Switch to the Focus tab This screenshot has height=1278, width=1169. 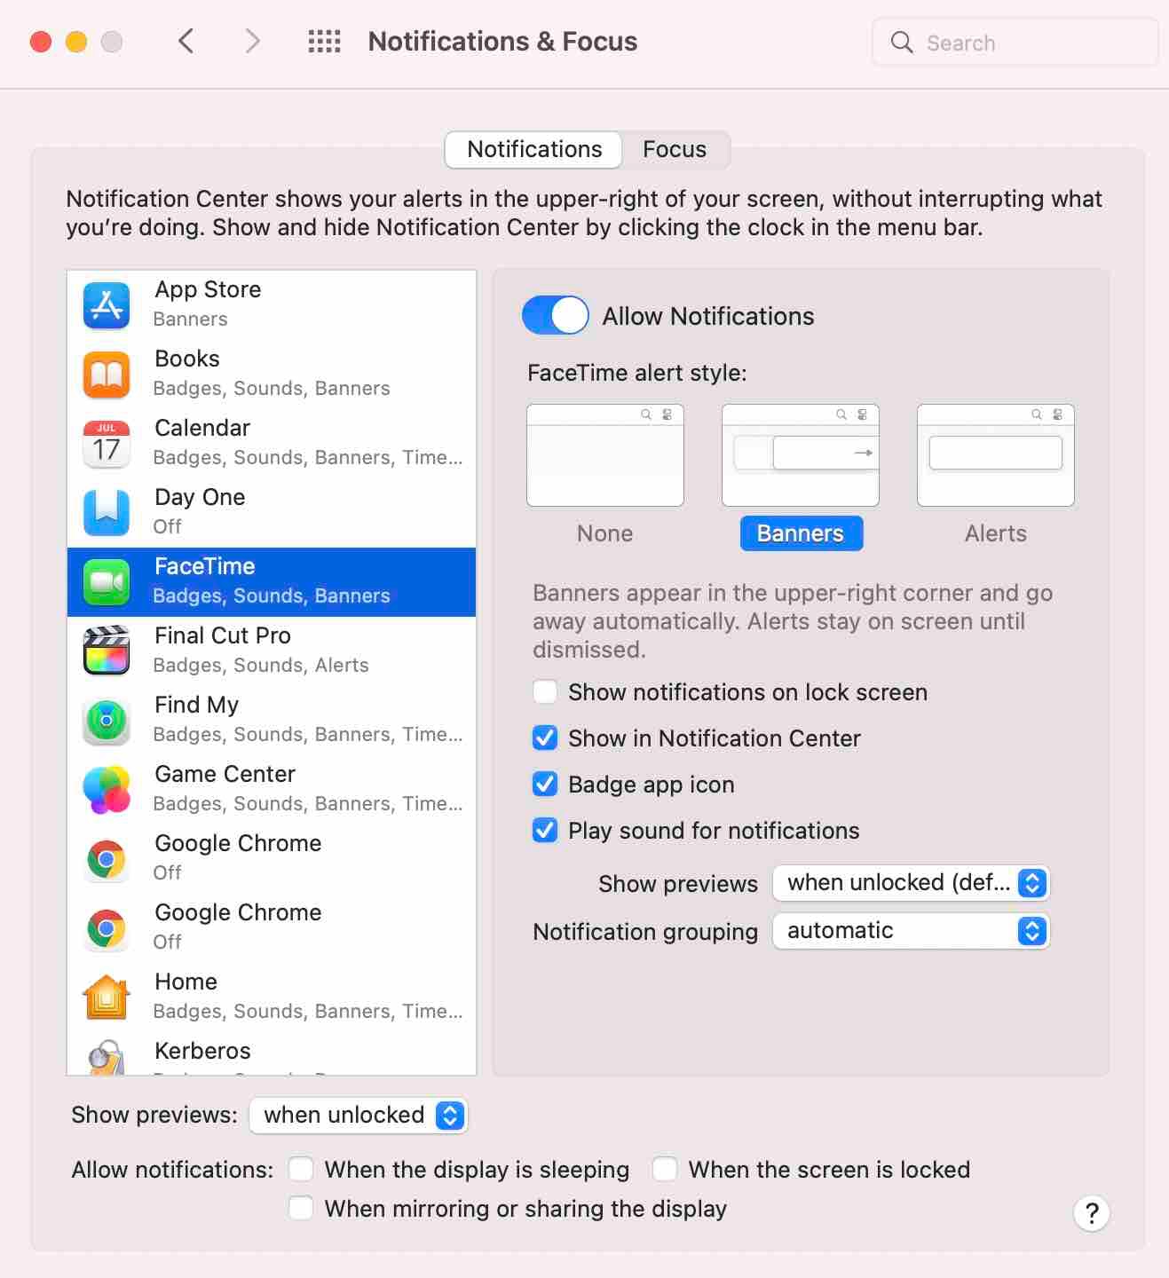[x=675, y=149]
